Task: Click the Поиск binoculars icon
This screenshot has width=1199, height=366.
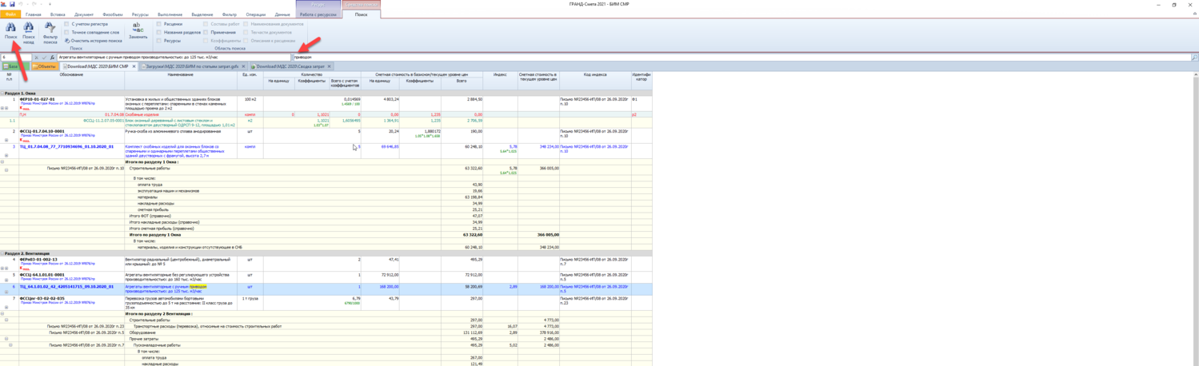Action: (x=10, y=29)
